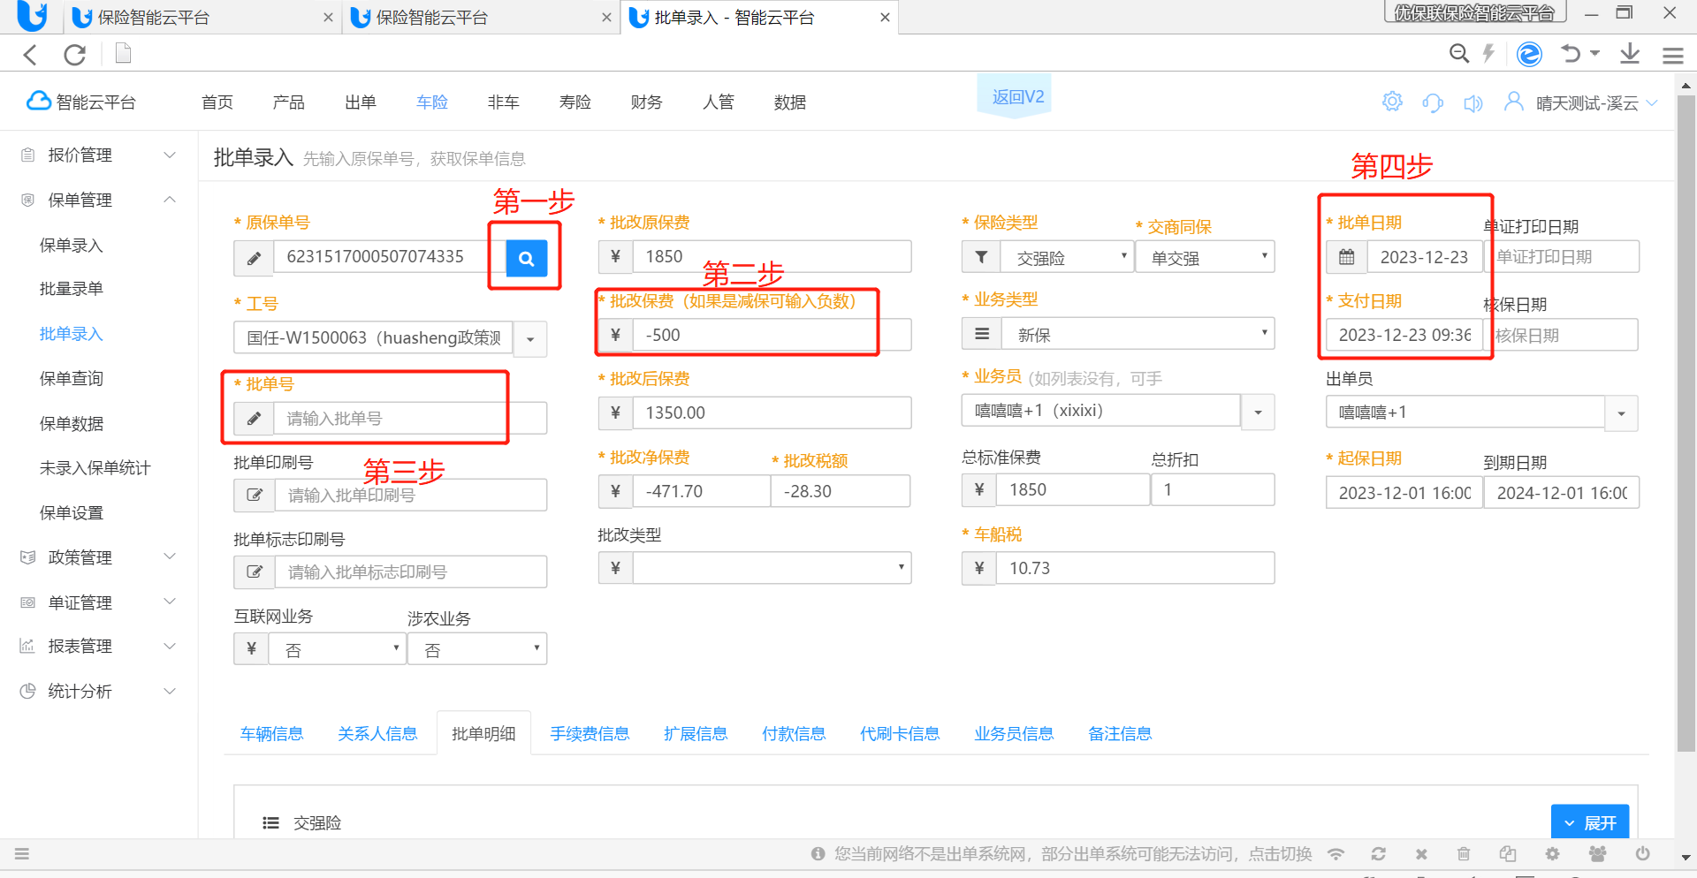The width and height of the screenshot is (1697, 878).
Task: Switch to the 付款信息 tab
Action: coord(794,734)
